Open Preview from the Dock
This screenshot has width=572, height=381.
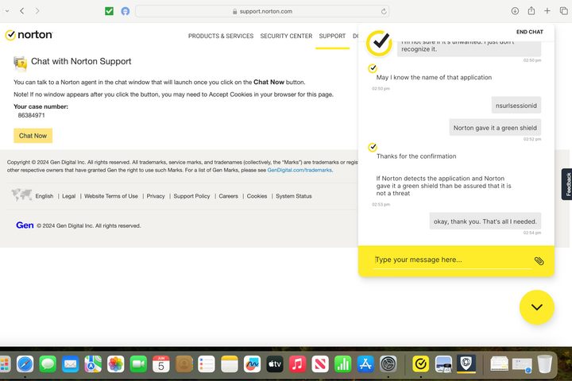click(443, 364)
